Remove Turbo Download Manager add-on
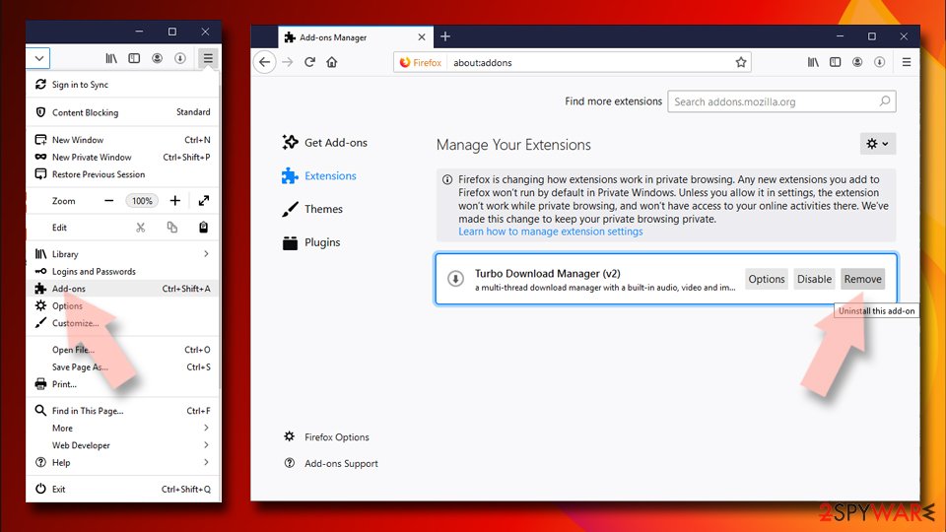The image size is (946, 532). (863, 279)
